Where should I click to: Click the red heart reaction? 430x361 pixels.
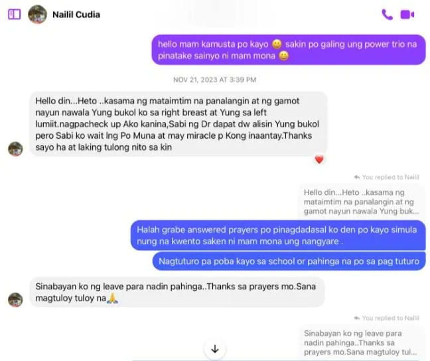click(319, 159)
